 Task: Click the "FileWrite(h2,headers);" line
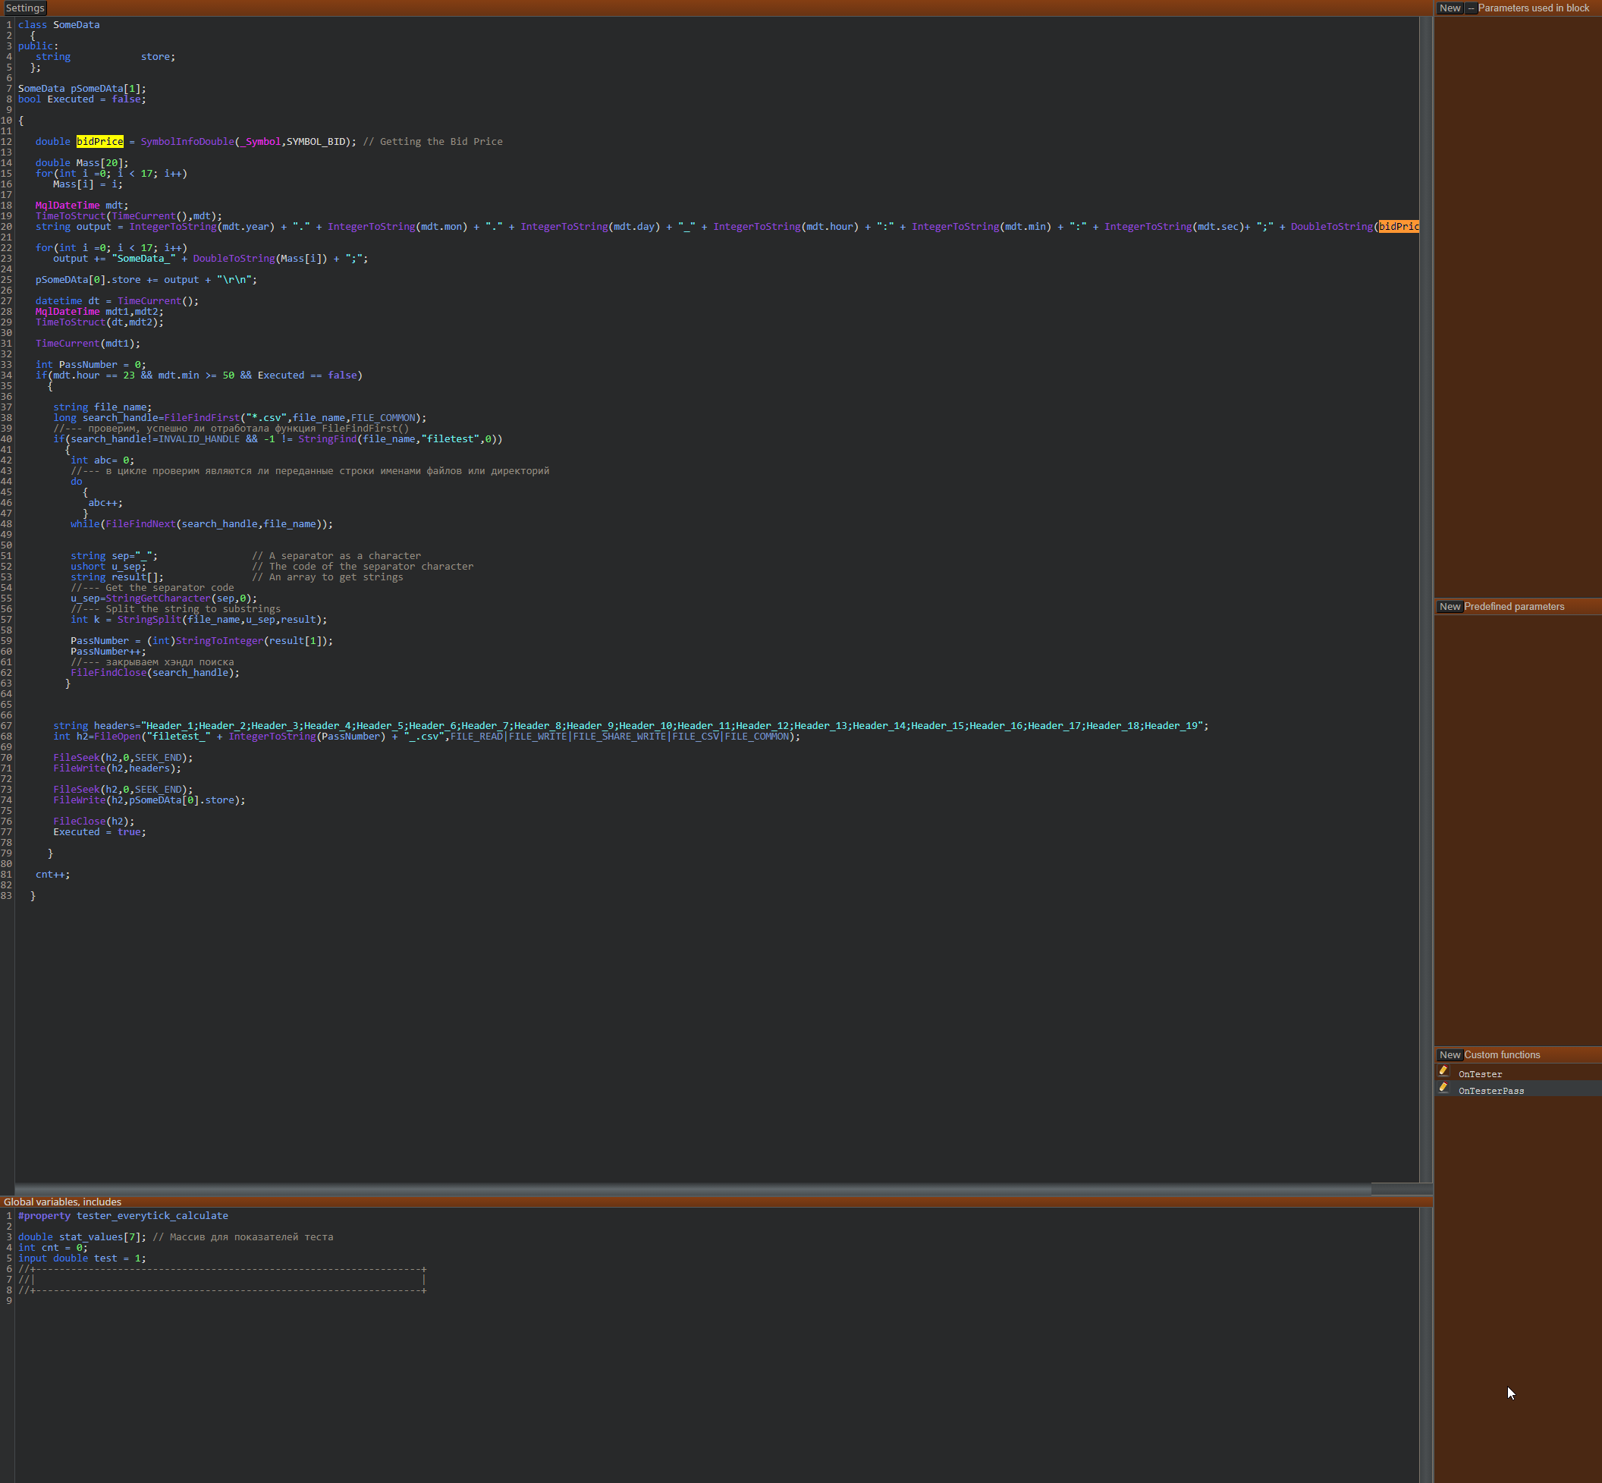[117, 768]
